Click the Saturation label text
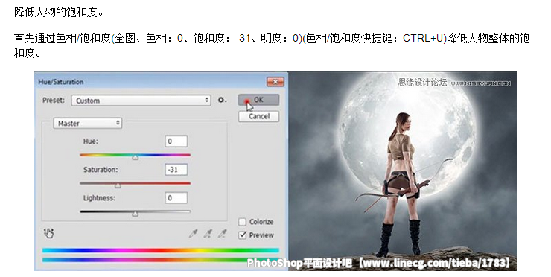The width and height of the screenshot is (551, 277). click(x=101, y=170)
